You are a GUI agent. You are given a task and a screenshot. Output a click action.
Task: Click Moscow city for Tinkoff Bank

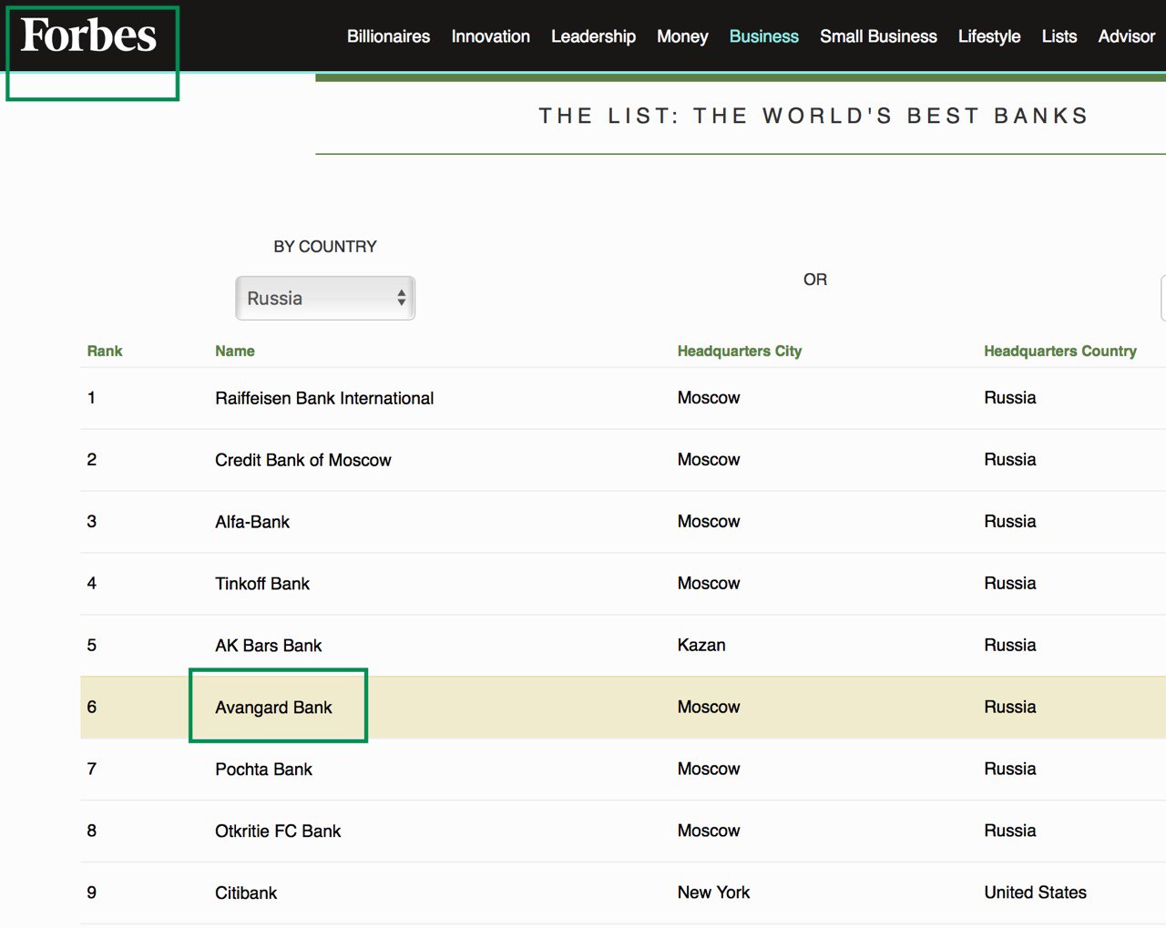tap(709, 583)
